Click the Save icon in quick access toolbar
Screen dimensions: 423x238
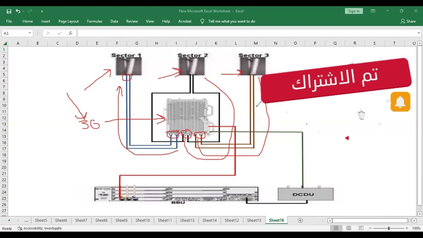pos(9,11)
